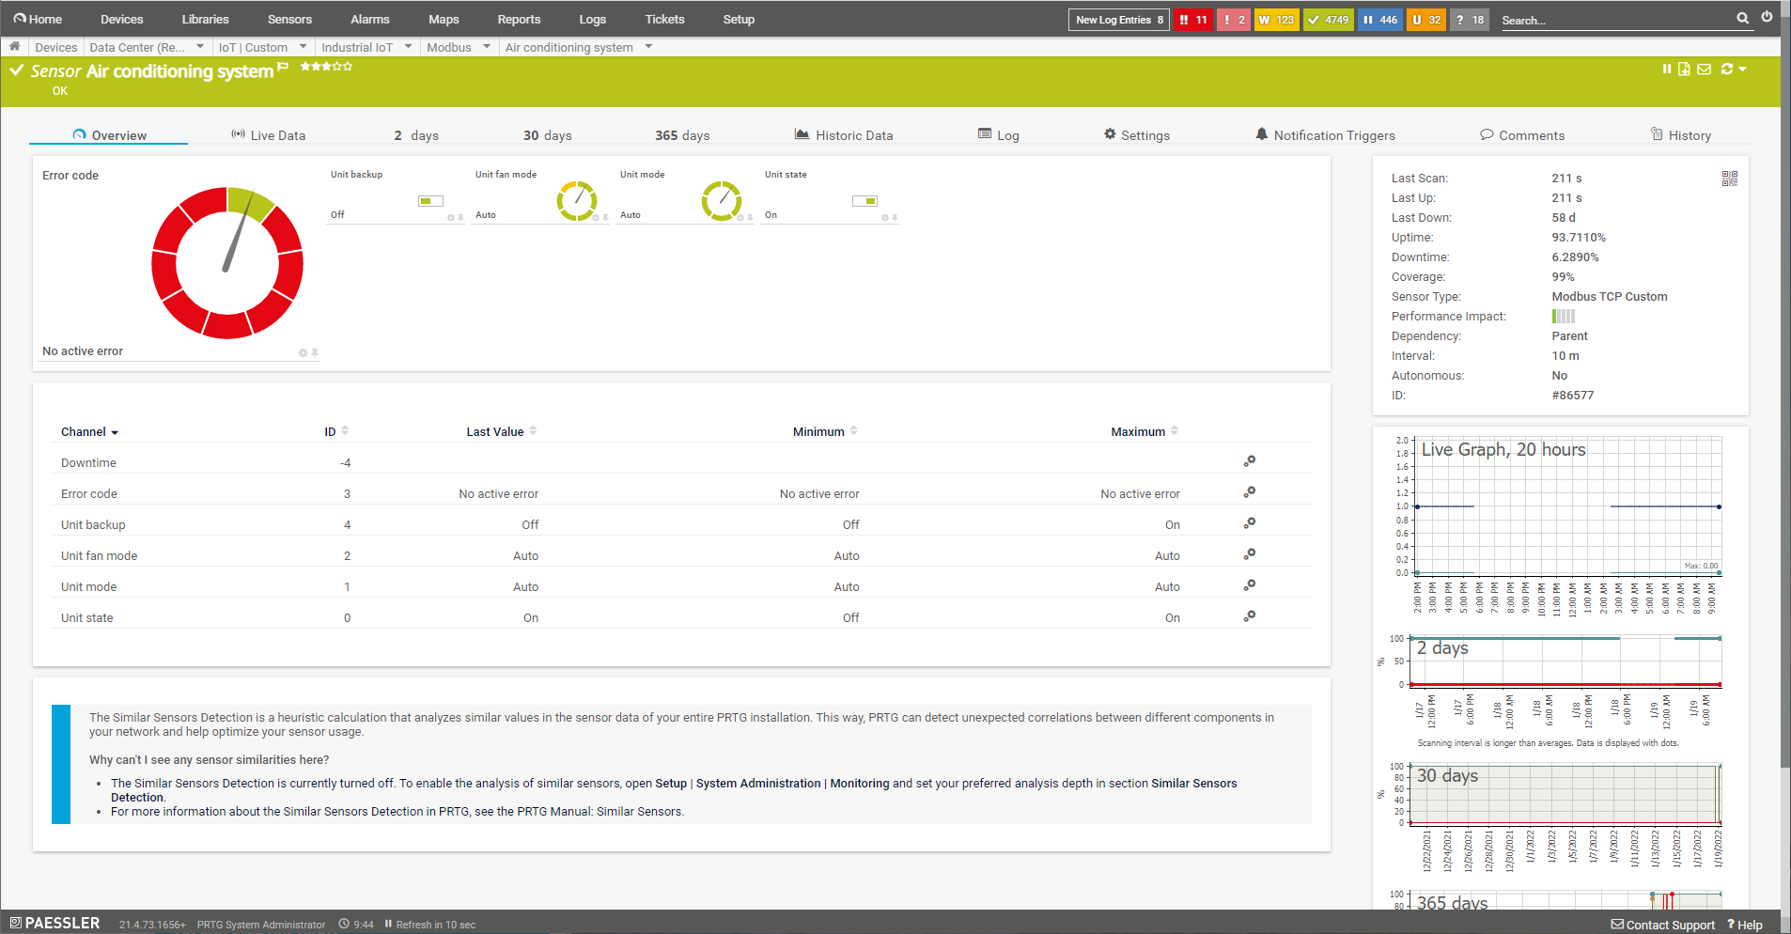
Task: Set sensor priority with the star rating
Action: tap(326, 67)
